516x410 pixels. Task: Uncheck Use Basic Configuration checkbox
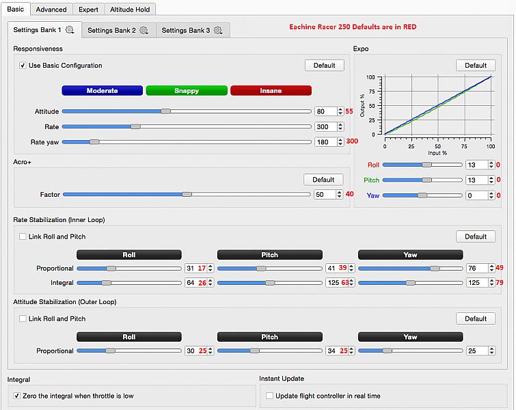tap(23, 66)
